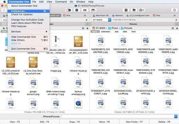Select 20120309214230_UyLR8.jpg file

pyautogui.click(x=123, y=86)
